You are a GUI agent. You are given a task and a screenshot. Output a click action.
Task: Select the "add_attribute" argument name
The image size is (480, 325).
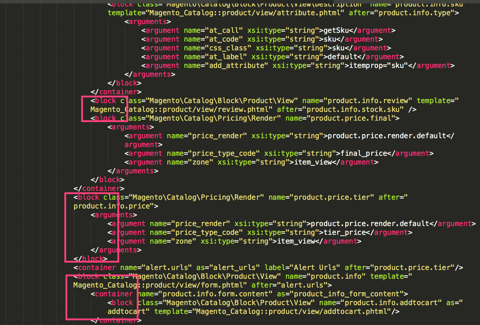pos(236,66)
